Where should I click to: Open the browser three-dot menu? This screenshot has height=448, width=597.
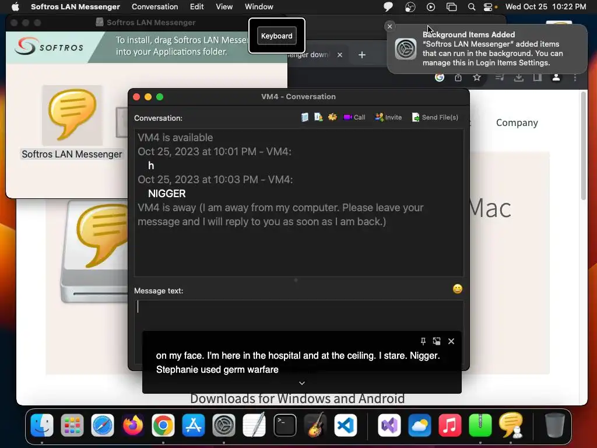coord(575,78)
